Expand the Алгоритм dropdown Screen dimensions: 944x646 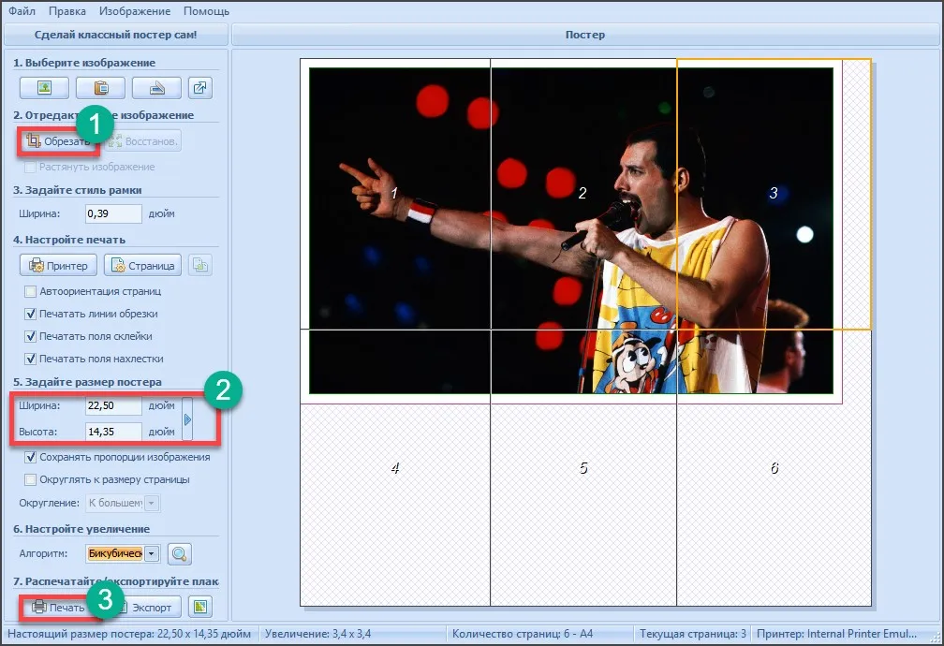[152, 554]
